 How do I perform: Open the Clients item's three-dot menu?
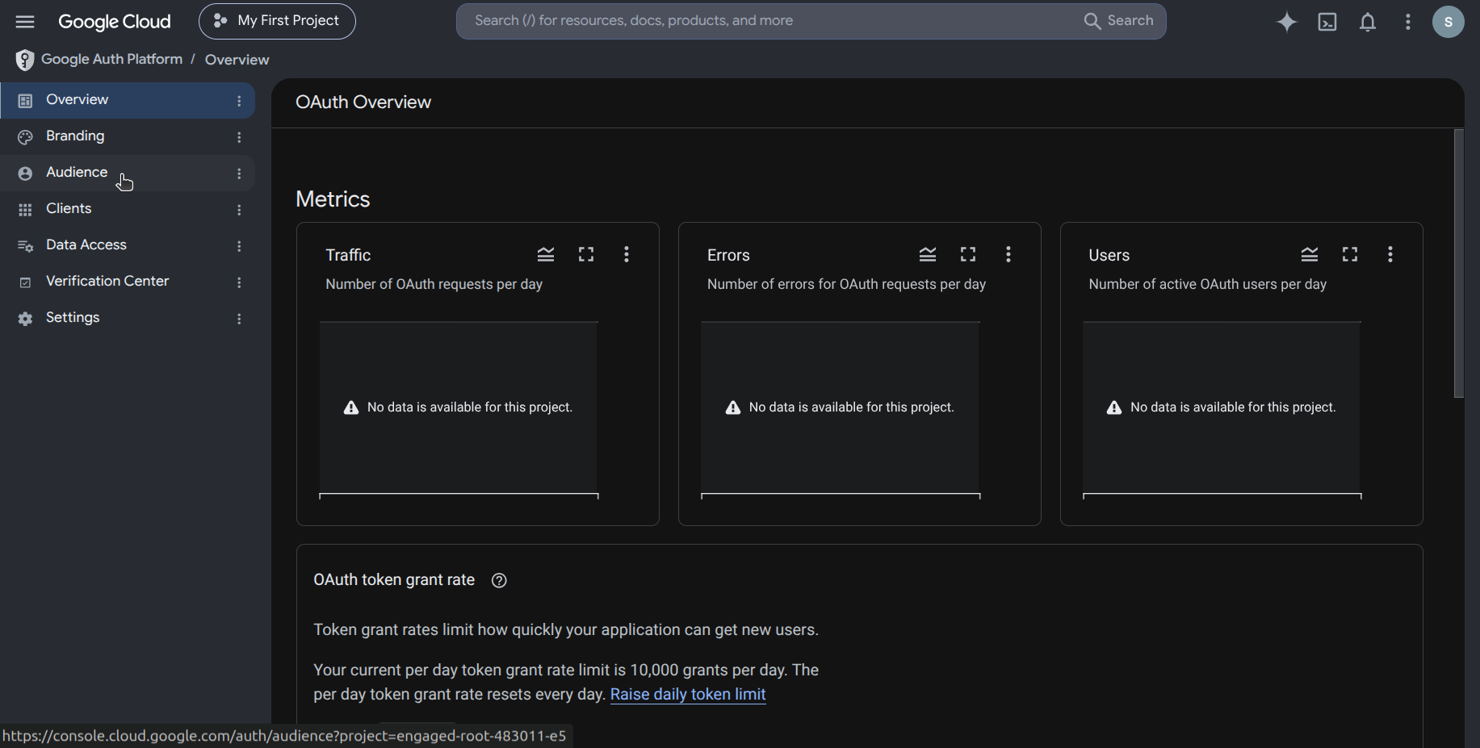point(239,210)
